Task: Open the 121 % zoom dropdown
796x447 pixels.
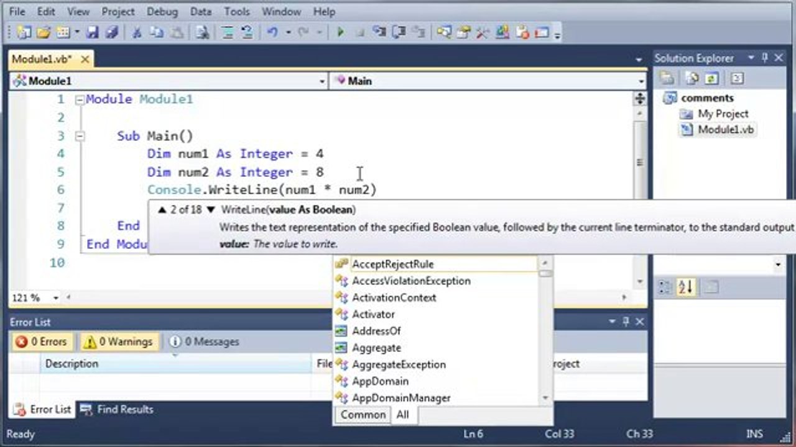Action: [x=56, y=298]
